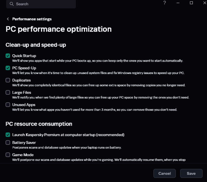Click the Game Mode option label
The image size is (207, 182).
click(23, 155)
